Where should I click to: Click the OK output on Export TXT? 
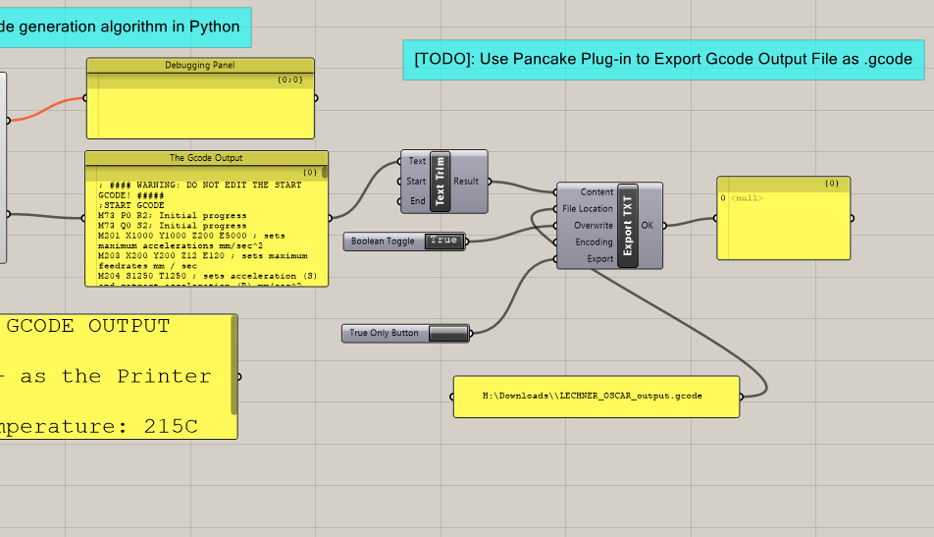tap(648, 225)
